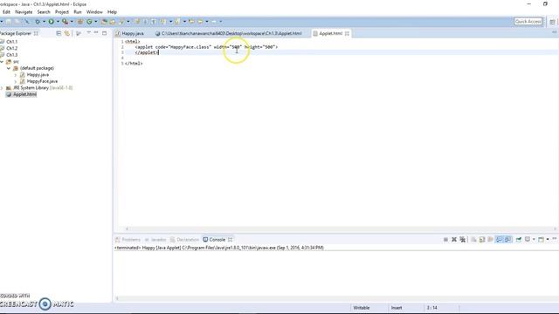Click the Clear Console icon

coord(473,240)
